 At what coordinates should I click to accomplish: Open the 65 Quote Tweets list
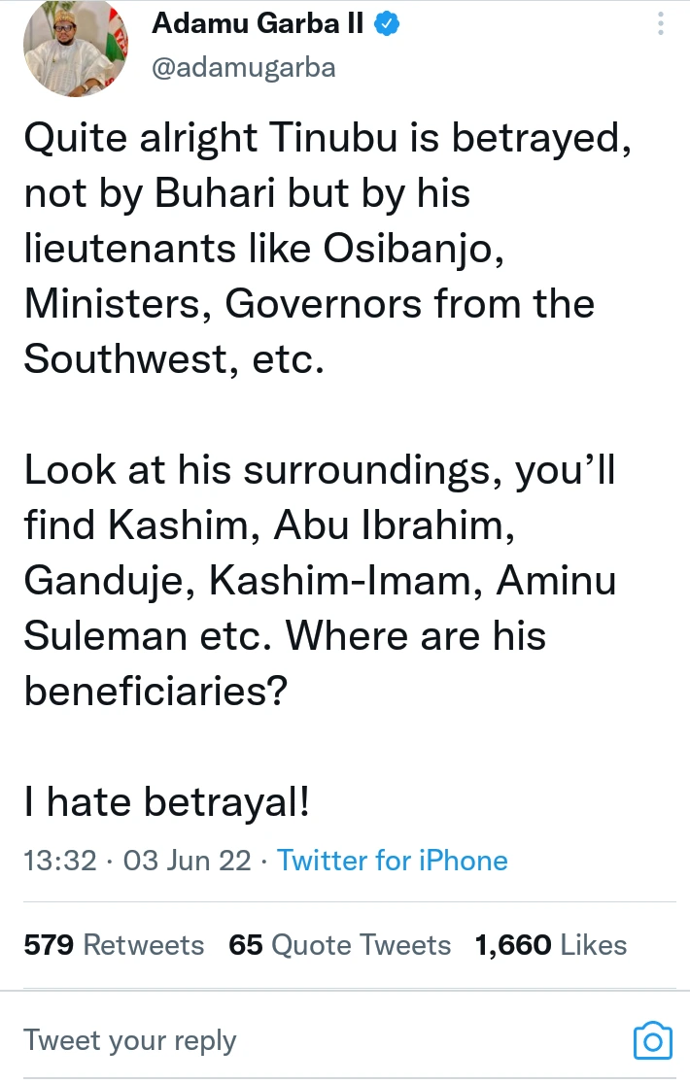[340, 944]
